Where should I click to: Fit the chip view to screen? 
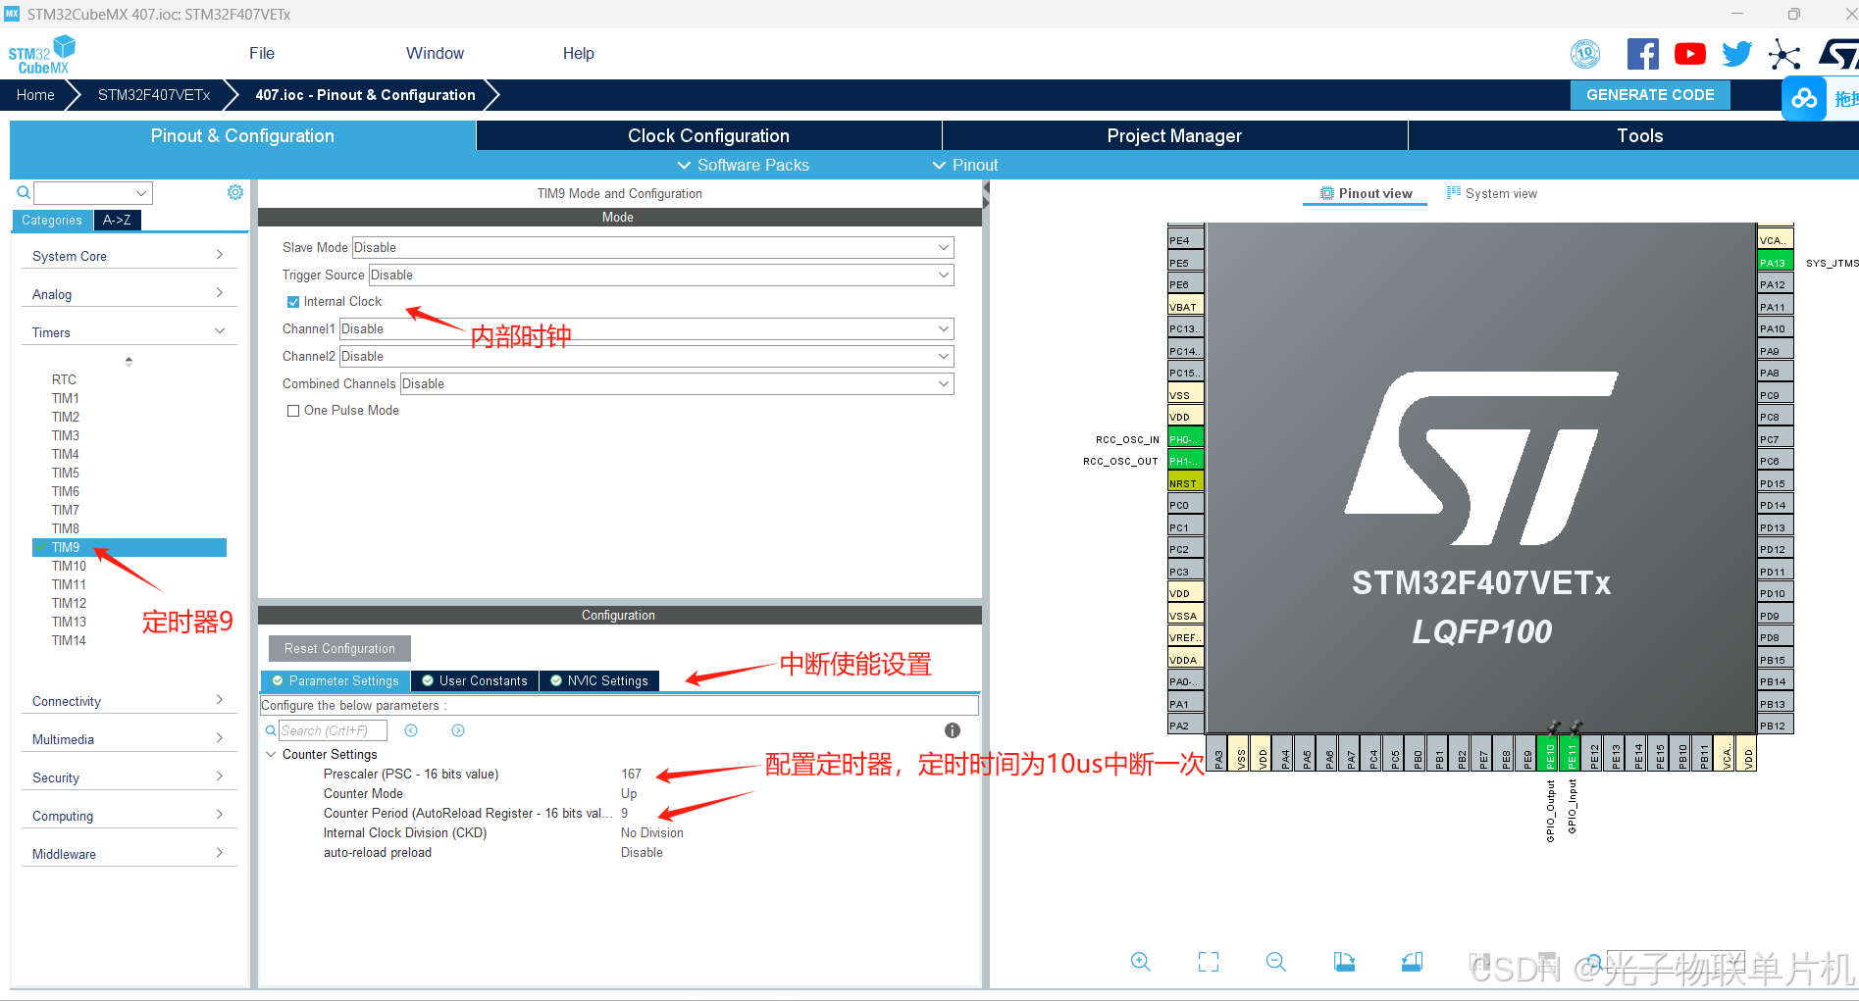(x=1209, y=962)
